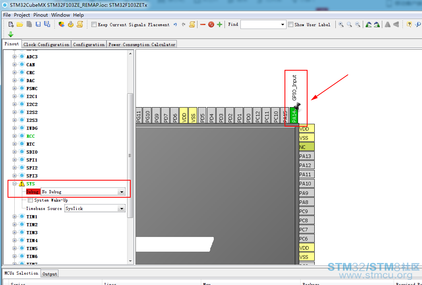Select the CAN peripheral item
The image size is (422, 285).
point(31,65)
